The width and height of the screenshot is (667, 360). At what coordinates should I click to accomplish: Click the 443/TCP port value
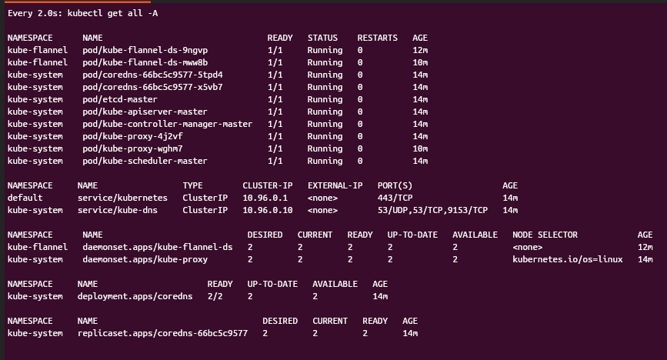coord(395,198)
